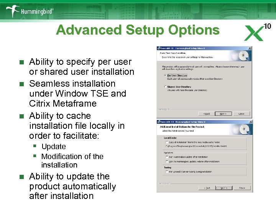The height and width of the screenshot is (207, 276).
Task: Click installer icon in Additional Install Options title bar
Action: click(x=159, y=122)
